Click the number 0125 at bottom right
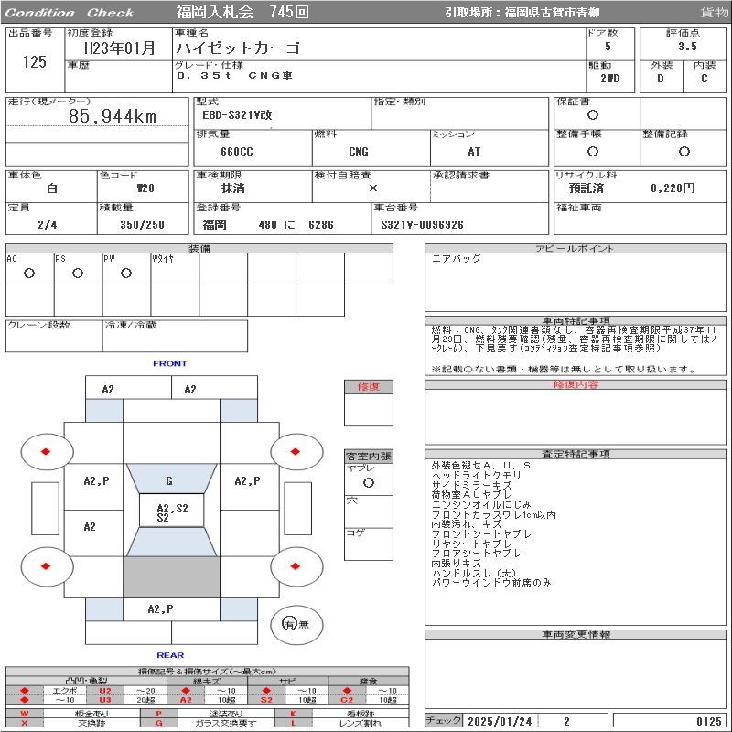This screenshot has width=732, height=732. [x=708, y=721]
